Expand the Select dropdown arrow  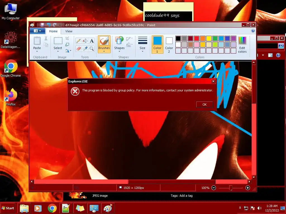click(58, 52)
